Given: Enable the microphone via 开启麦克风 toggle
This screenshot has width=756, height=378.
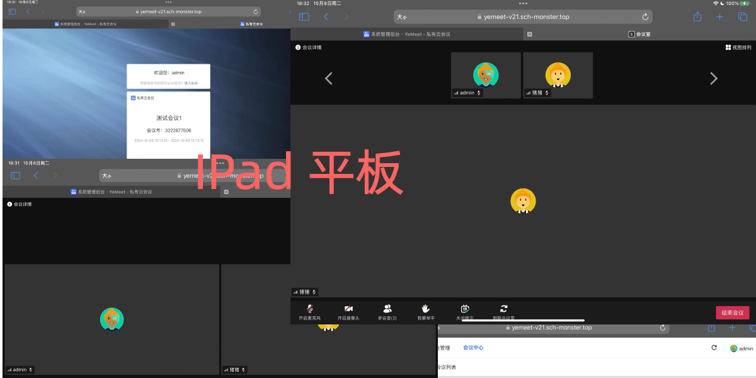Looking at the screenshot, I should click(311, 307).
